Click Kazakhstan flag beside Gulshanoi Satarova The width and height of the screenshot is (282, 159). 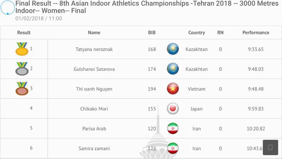click(x=173, y=69)
